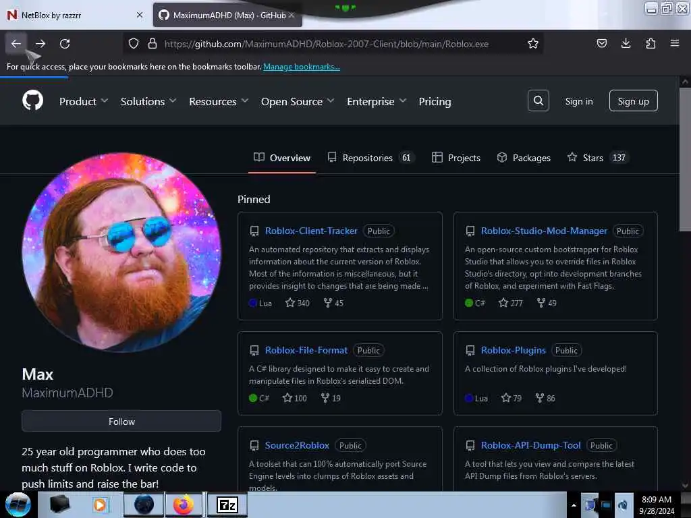691x518 pixels.
Task: Open the Roblox-Client-Tracker repository
Action: (311, 231)
